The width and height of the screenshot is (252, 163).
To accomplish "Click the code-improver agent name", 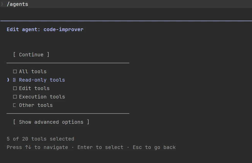I will (x=64, y=30).
